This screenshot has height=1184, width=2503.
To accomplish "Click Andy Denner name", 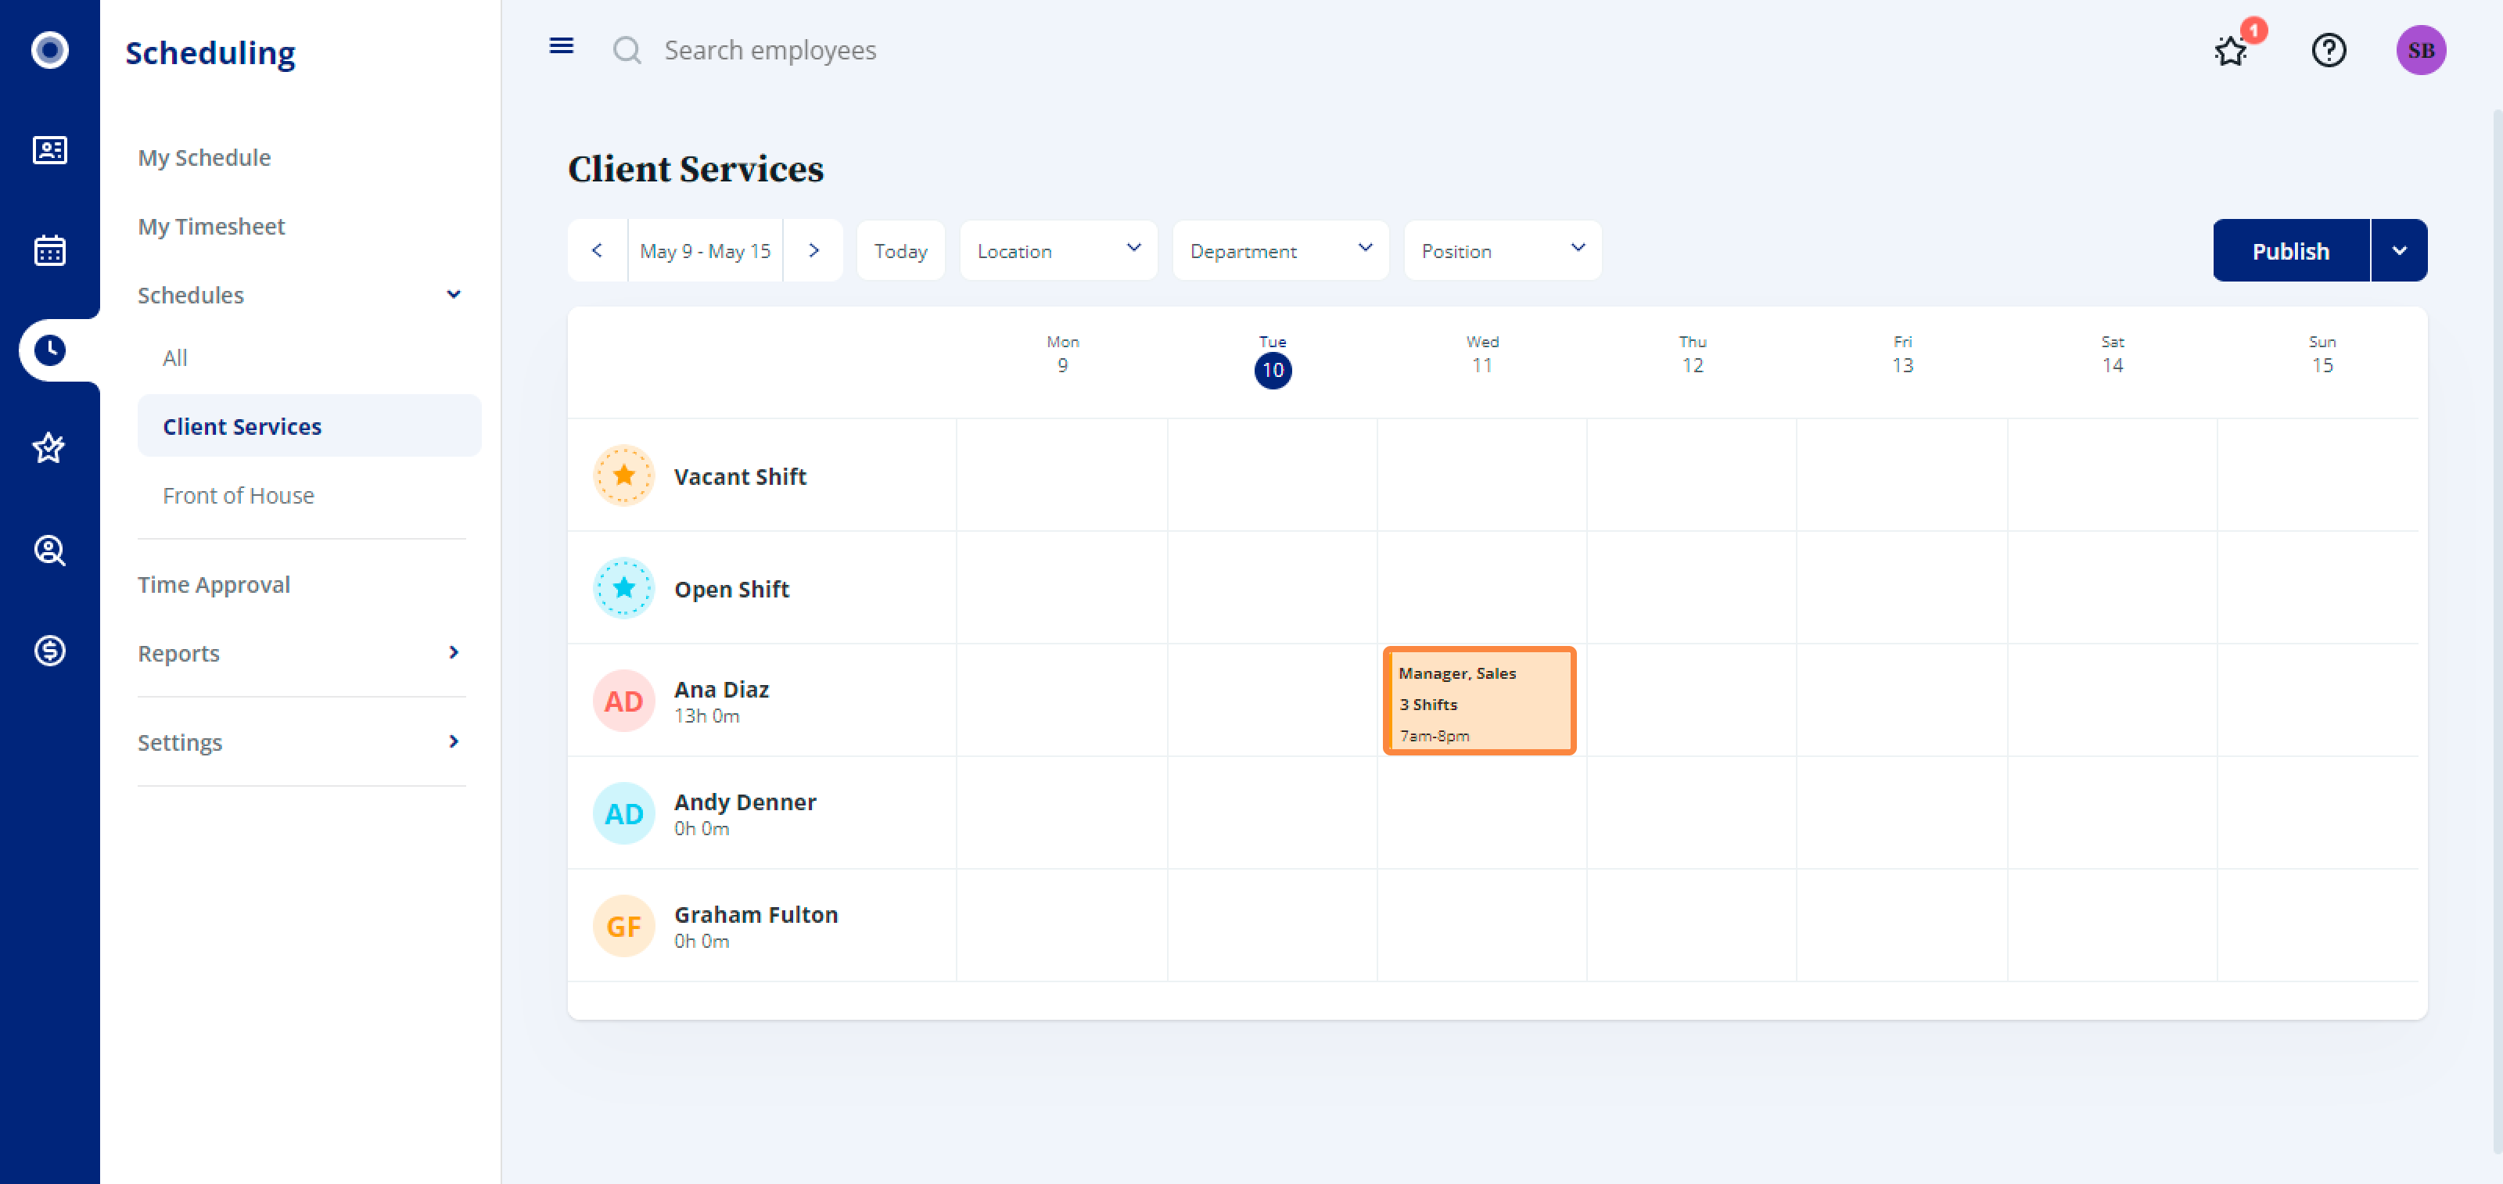I will click(x=745, y=802).
